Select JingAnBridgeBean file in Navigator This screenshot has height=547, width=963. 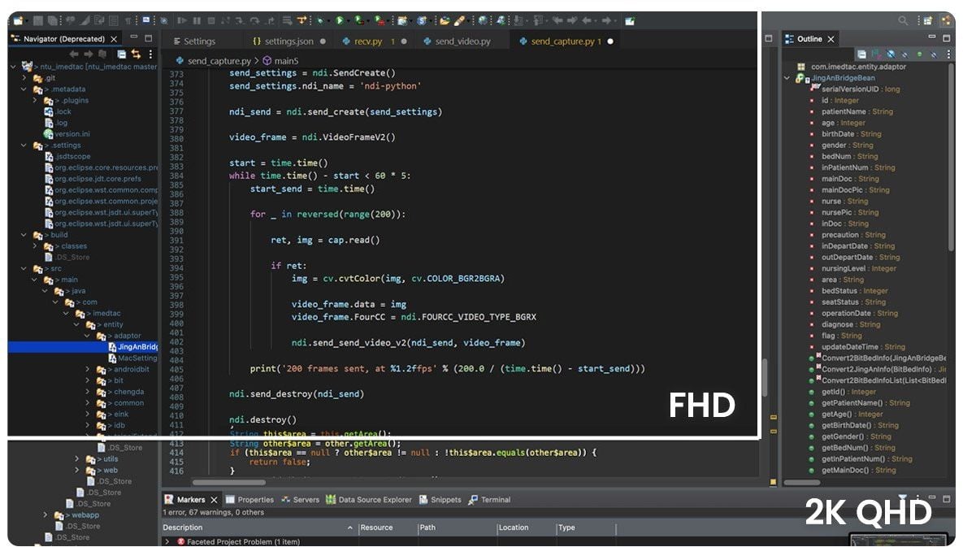tap(137, 347)
